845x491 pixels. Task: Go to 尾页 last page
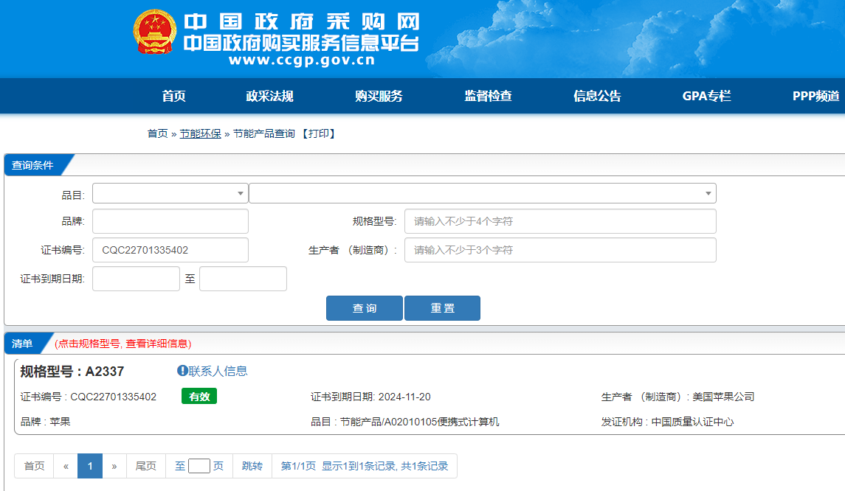145,466
